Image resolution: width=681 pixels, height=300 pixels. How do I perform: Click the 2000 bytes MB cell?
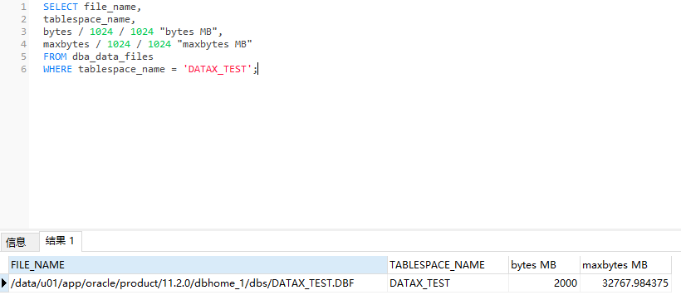(x=544, y=283)
